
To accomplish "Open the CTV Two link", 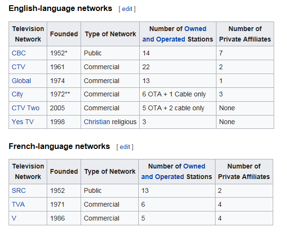I will (26, 108).
